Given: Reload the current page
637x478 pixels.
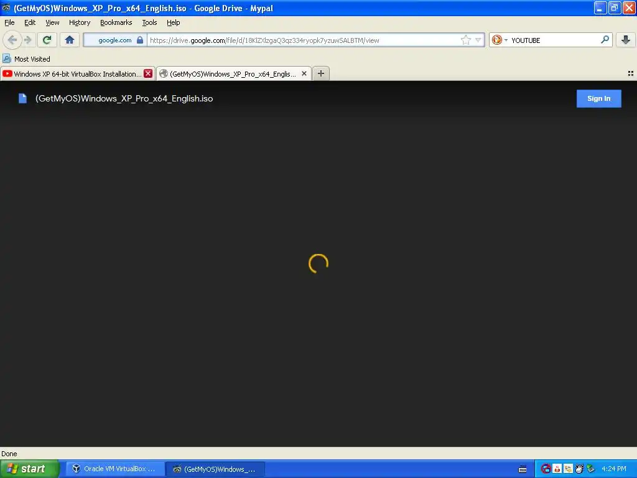Looking at the screenshot, I should pos(47,40).
